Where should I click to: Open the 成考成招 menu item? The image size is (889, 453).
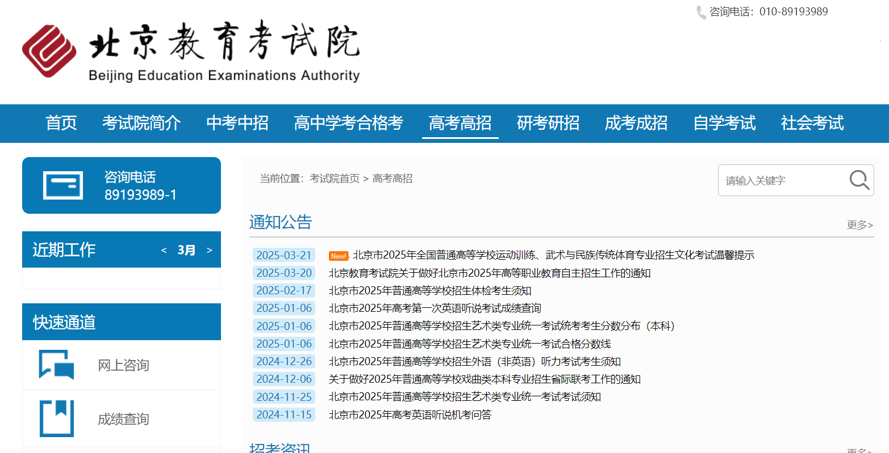click(x=636, y=123)
